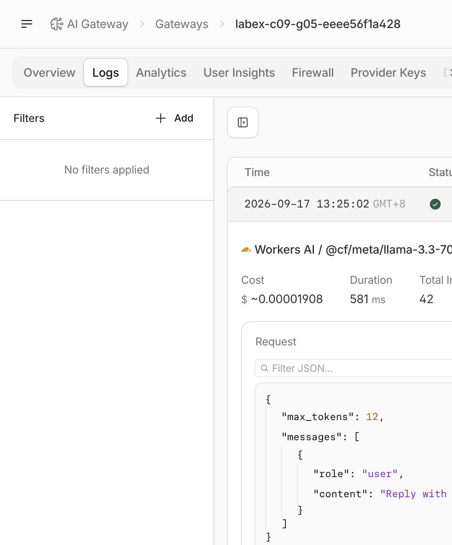Click the "max_tokens" JSON key

[x=318, y=417]
